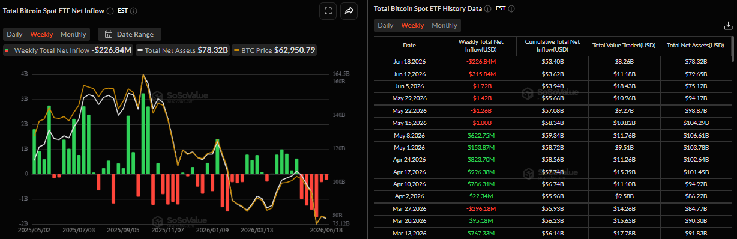Click the Apr 17,2026 date cell
Image resolution: width=737 pixels, height=239 pixels.
tap(409, 172)
